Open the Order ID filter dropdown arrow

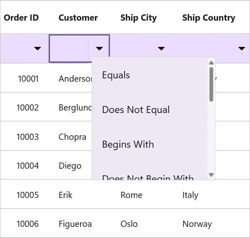pyautogui.click(x=38, y=48)
